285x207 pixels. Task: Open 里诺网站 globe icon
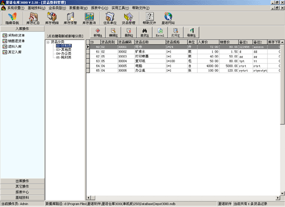click(168, 19)
